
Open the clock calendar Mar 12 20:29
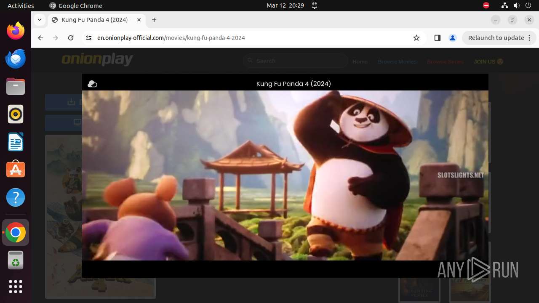click(x=285, y=5)
